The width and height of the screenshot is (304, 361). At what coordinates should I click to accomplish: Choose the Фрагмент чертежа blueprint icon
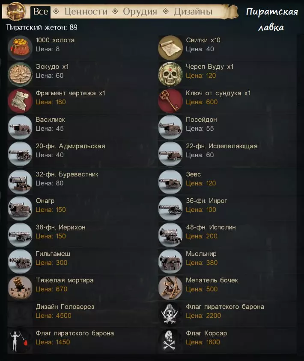pos(20,101)
